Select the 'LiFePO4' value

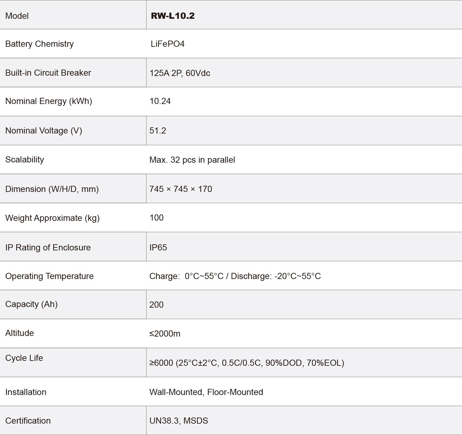click(x=168, y=44)
